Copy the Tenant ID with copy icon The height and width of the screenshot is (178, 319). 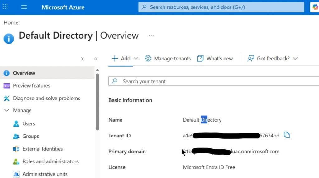coord(287,135)
